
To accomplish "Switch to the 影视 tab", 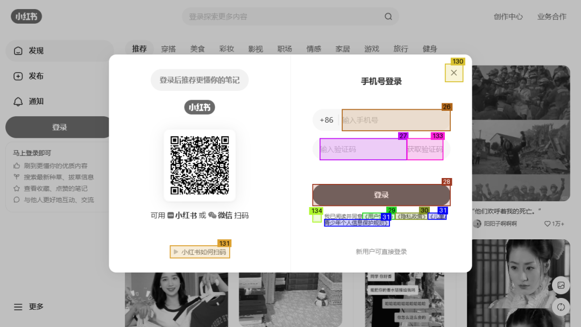I will [256, 49].
